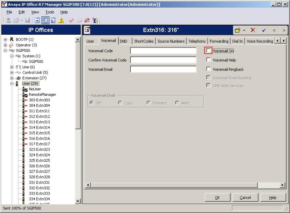
Task: Expand the BOOTP tree node
Action: point(6,39)
